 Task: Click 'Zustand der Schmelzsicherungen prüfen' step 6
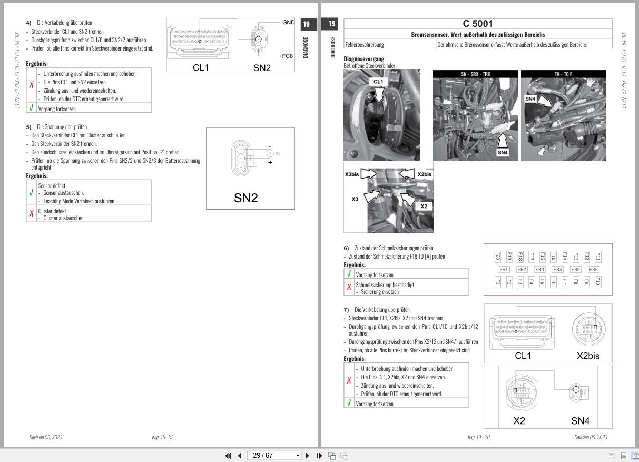[x=394, y=248]
